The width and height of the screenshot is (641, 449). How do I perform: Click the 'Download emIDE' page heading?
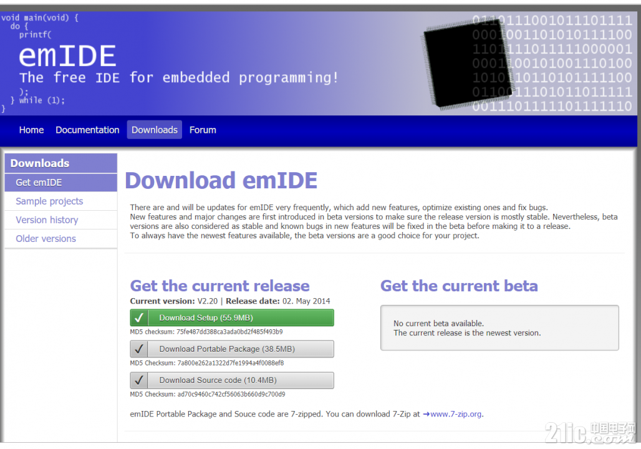point(221,180)
